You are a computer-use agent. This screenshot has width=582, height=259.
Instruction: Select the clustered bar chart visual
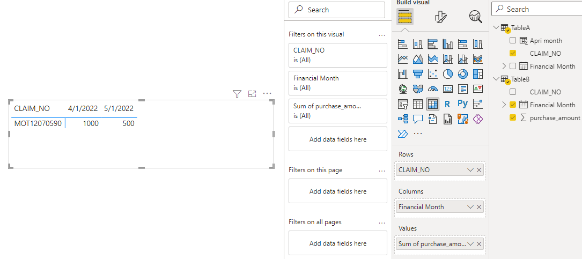click(433, 45)
